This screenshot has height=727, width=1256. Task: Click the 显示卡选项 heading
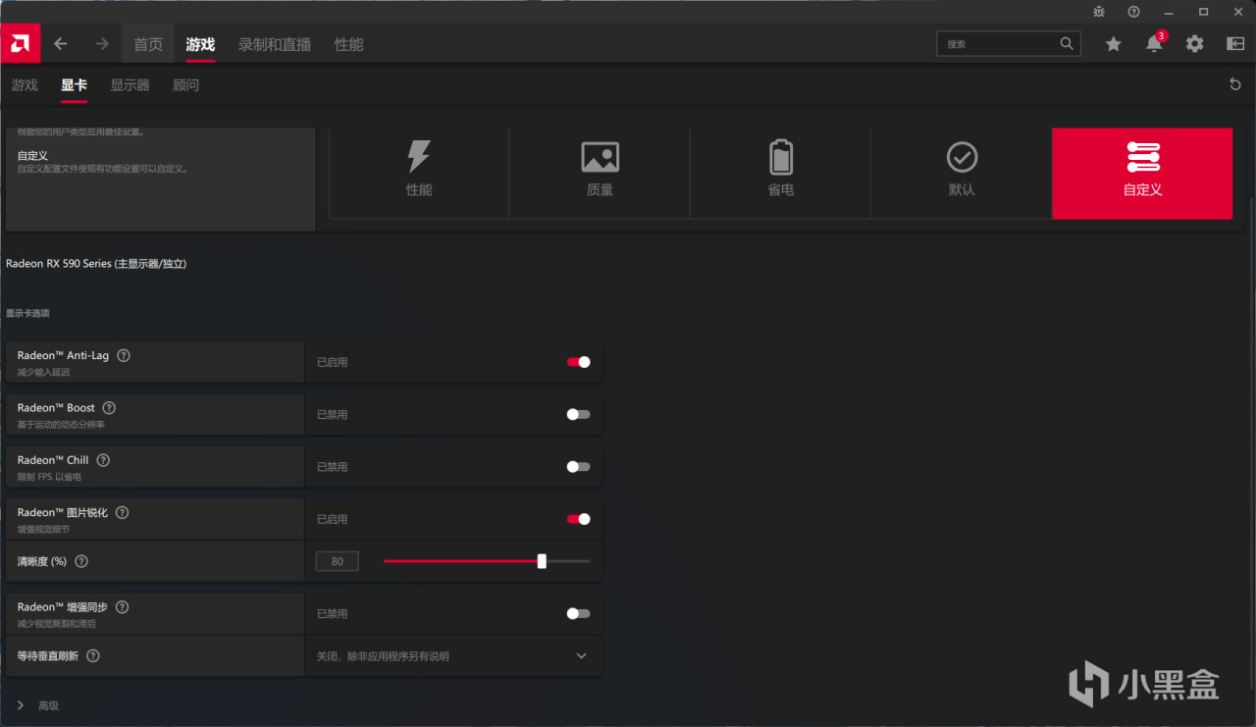click(x=27, y=314)
